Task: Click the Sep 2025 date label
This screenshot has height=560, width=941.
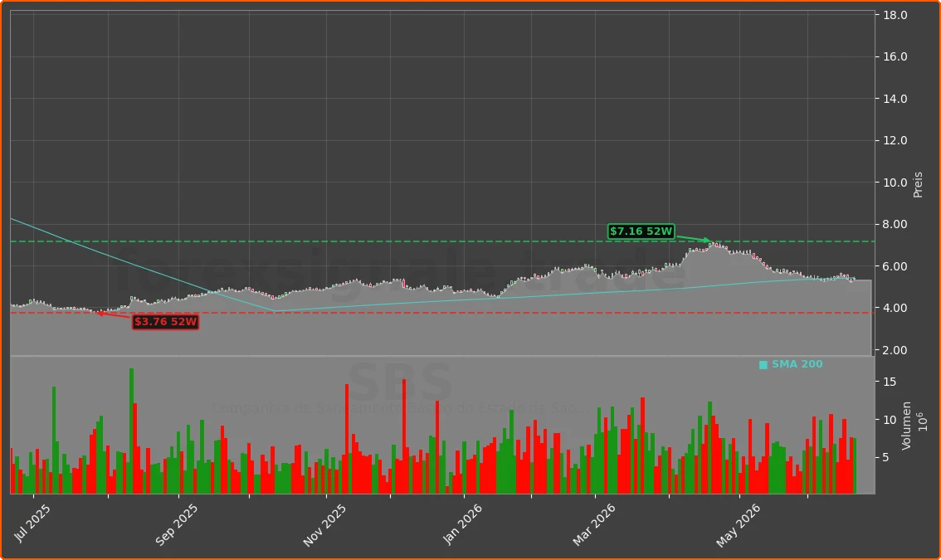Action: (x=176, y=524)
